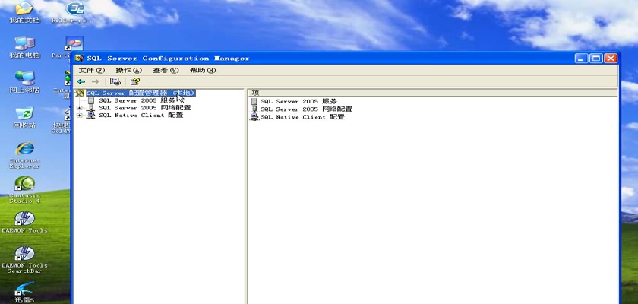Viewport: 638px width, 304px height.
Task: Select the 回收站 desktop icon
Action: [25, 117]
